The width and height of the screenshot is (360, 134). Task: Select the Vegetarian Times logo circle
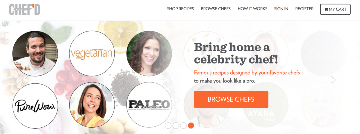92,54
